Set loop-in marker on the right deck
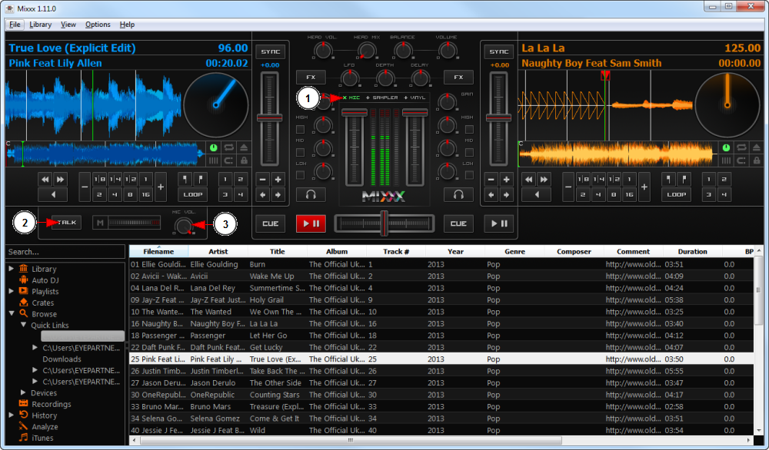 point(668,179)
